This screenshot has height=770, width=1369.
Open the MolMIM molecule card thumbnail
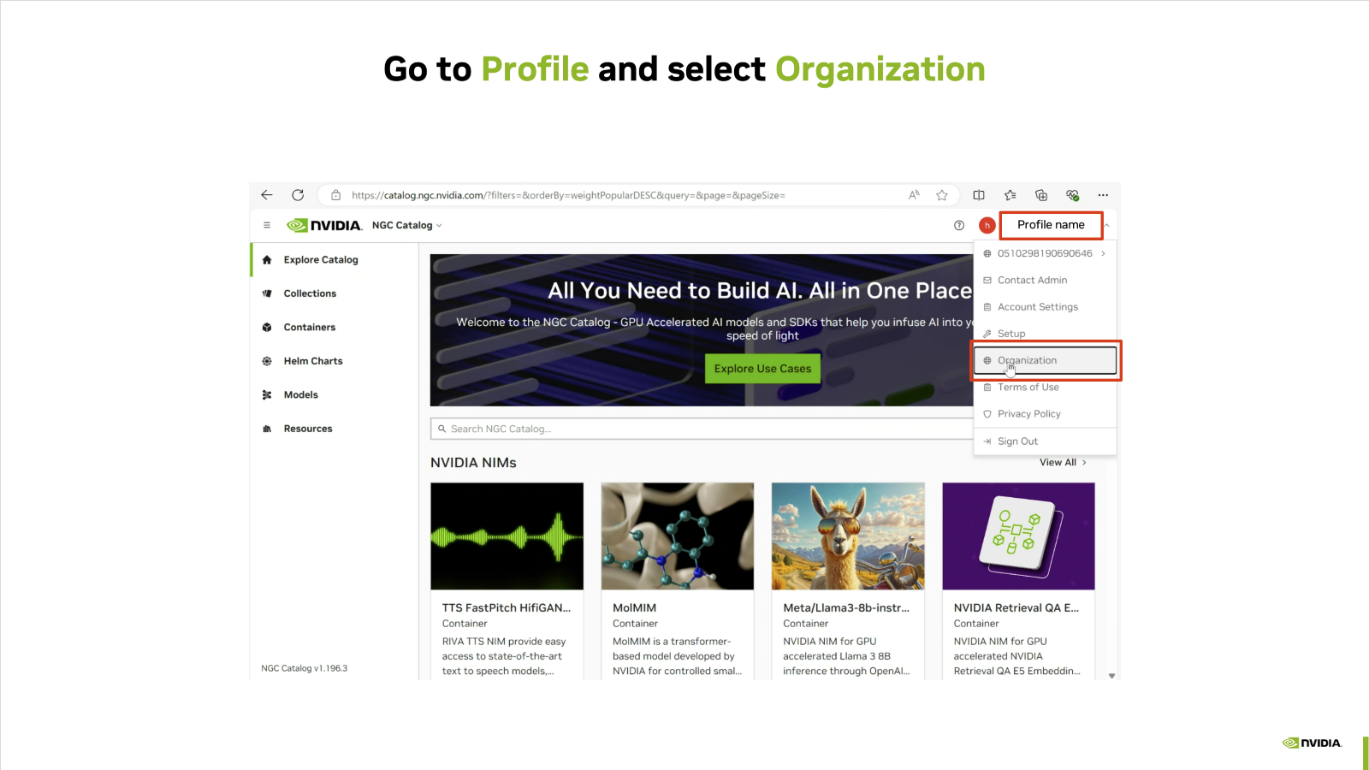tap(678, 536)
